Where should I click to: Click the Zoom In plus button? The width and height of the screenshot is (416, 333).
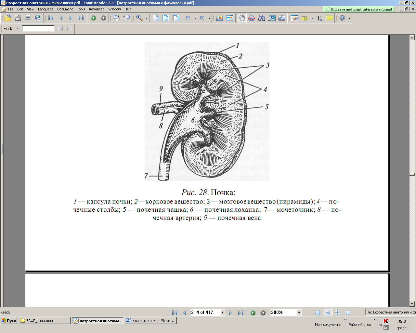(202, 18)
